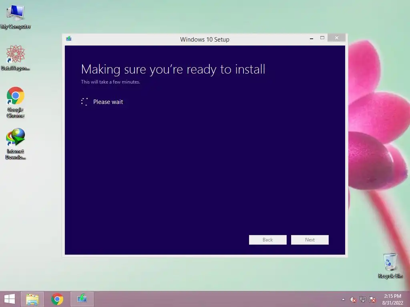Select Windows 10 Setup taskbar item
Viewport: 410px width, 307px height.
[82, 299]
